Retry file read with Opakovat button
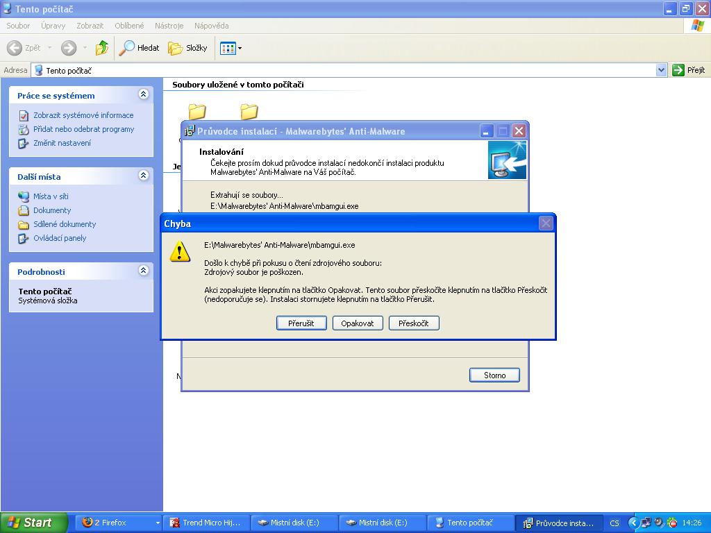The image size is (711, 533). 358,323
